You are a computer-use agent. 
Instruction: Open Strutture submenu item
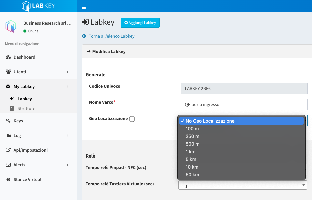[26, 108]
